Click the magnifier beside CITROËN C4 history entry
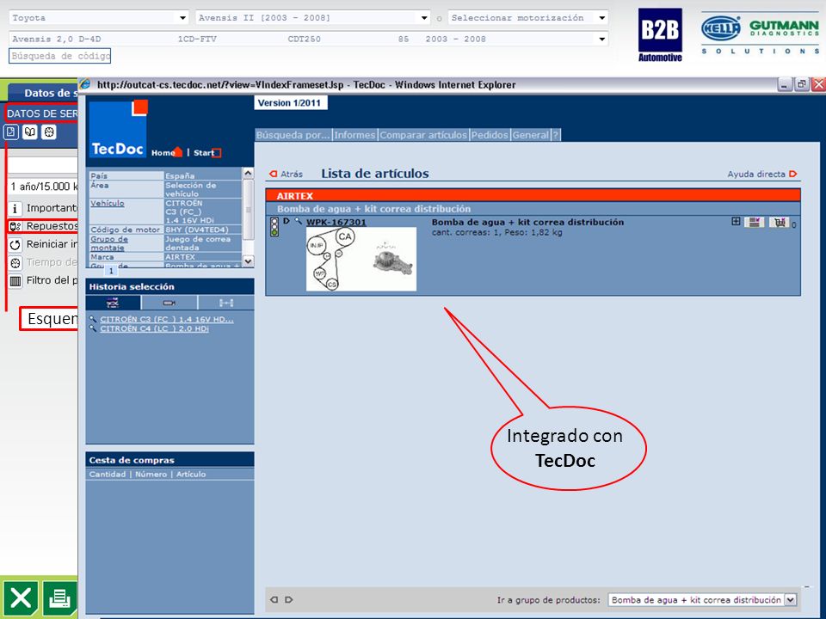This screenshot has height=619, width=826. (93, 328)
